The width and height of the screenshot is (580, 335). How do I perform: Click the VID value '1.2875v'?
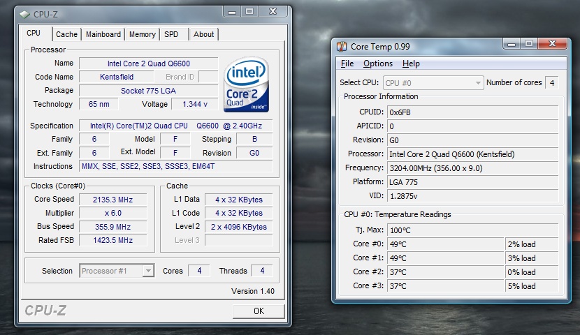coord(472,196)
